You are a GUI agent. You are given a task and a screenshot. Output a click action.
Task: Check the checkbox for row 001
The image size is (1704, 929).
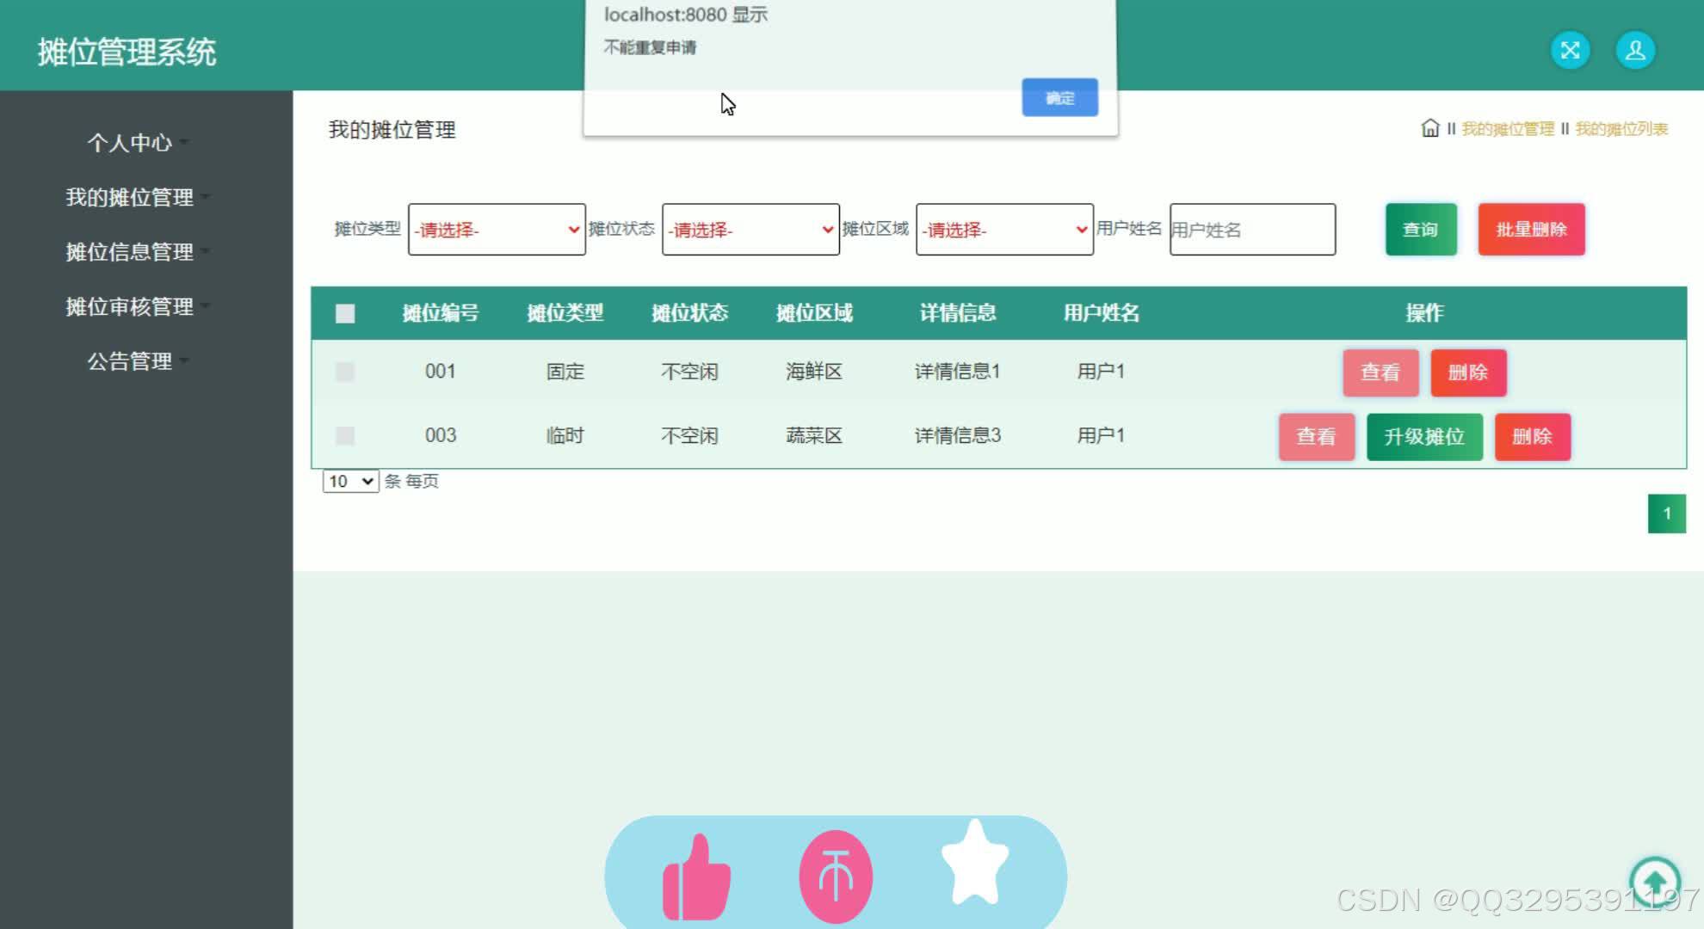(x=345, y=372)
